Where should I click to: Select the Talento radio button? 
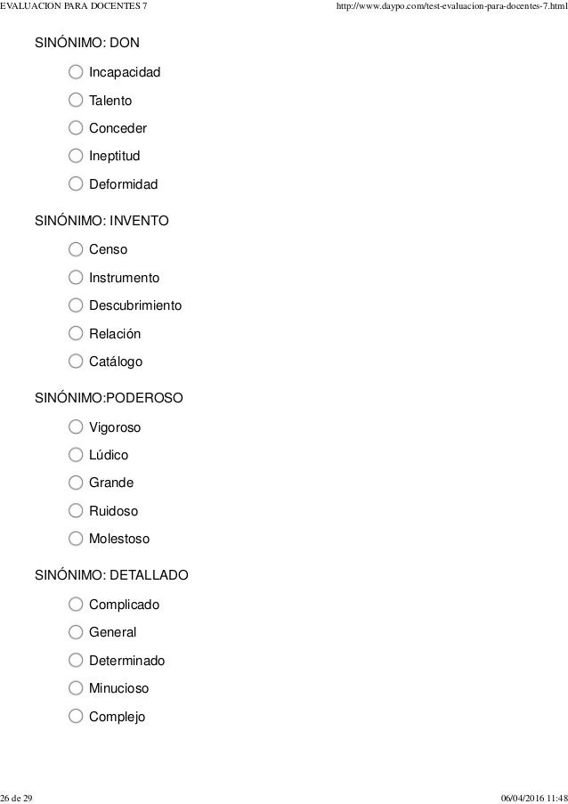76,100
